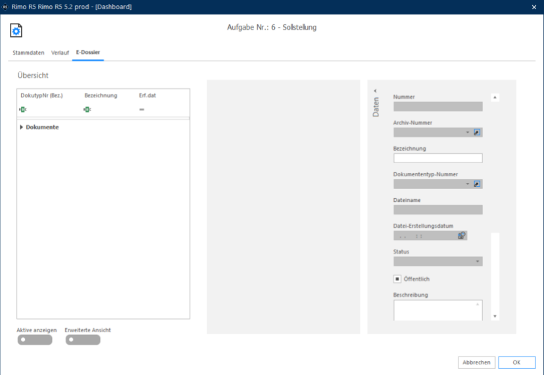Click filter icon under Erf.dat column

[141, 110]
